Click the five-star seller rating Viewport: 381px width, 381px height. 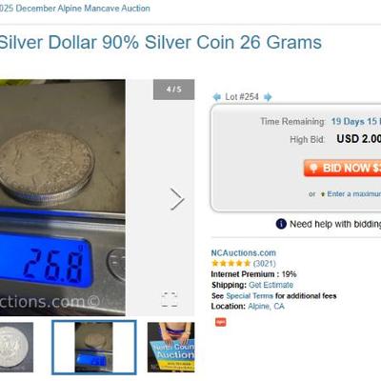tap(231, 263)
